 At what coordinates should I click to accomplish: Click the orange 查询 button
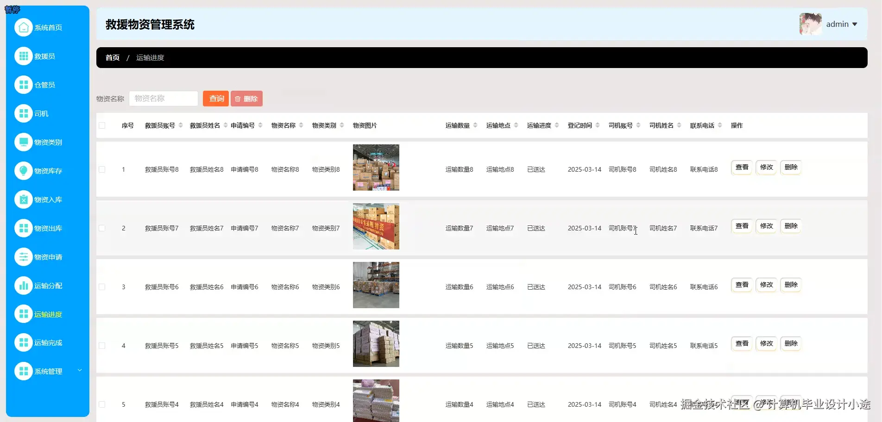[216, 99]
